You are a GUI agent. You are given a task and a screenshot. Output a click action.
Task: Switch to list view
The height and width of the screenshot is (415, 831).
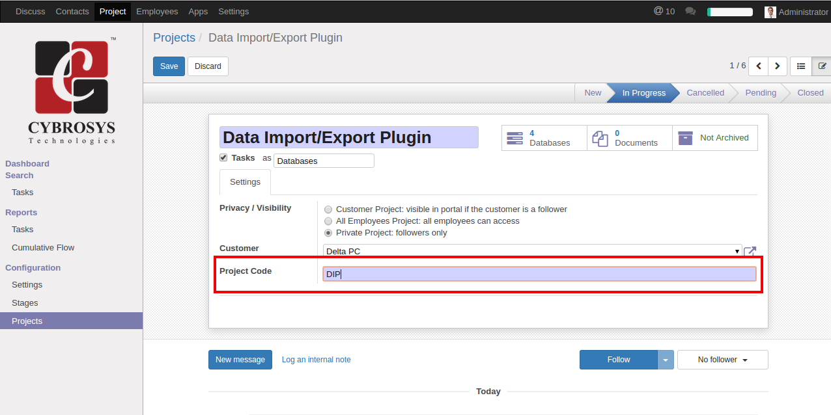click(x=801, y=66)
